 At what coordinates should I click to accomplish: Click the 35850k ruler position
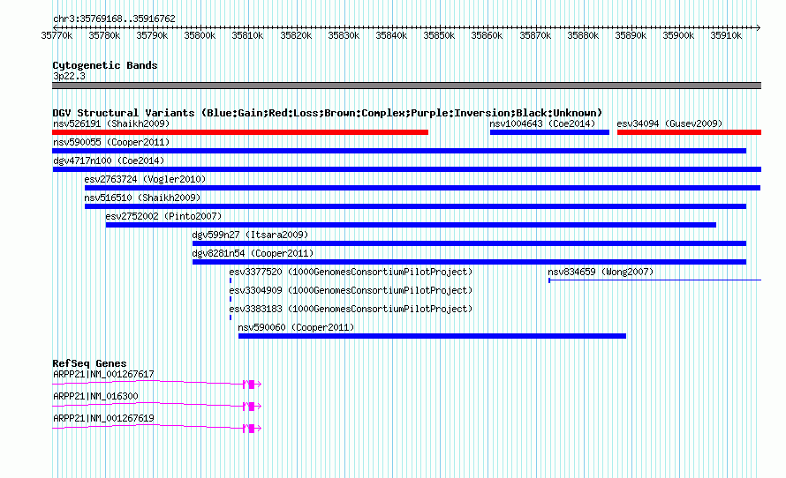439,35
